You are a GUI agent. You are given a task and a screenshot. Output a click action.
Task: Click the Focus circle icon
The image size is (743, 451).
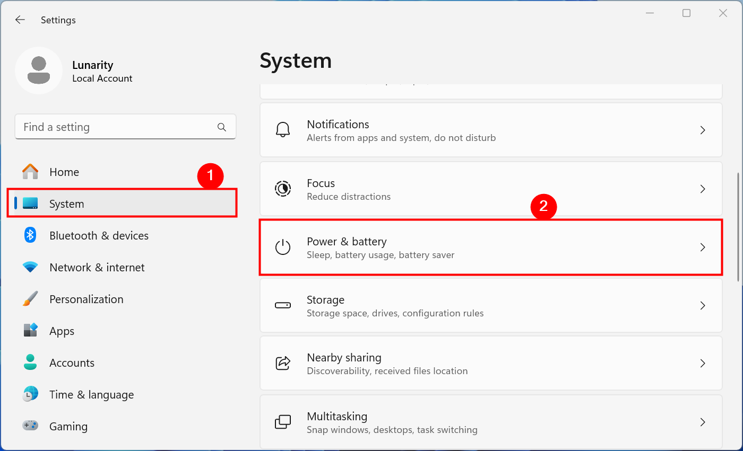pyautogui.click(x=283, y=189)
